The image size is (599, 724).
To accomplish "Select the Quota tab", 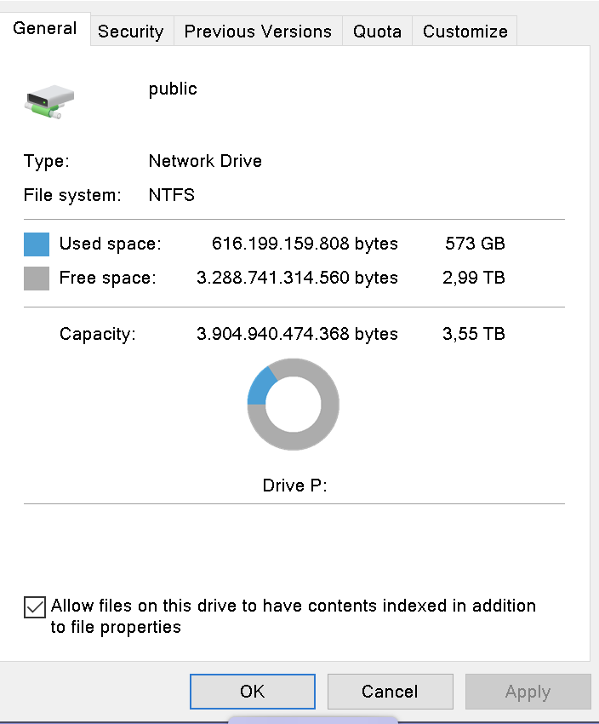I will click(x=377, y=32).
